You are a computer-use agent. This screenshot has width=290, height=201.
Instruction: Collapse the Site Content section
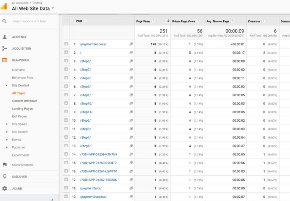tap(7, 85)
